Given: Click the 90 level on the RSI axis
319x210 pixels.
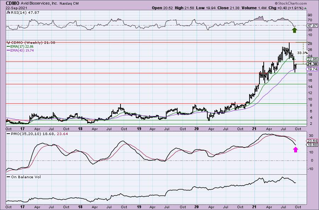Looking at the screenshot, I should click(310, 15).
